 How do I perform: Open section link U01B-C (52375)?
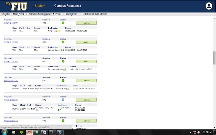11,100
